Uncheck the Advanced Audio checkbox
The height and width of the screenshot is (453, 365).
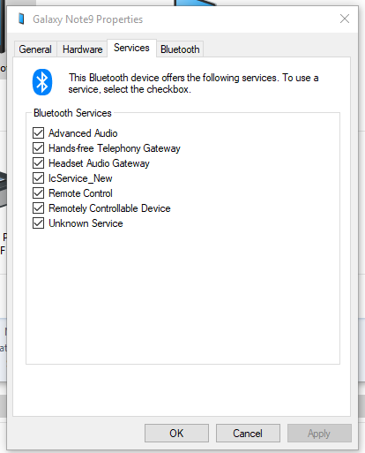click(38, 133)
